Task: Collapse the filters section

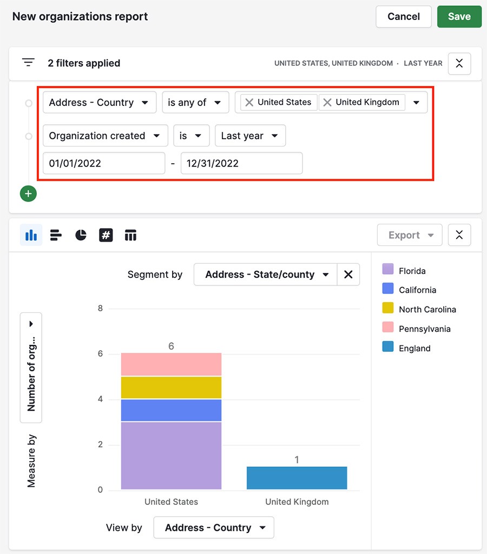Action: pos(459,63)
